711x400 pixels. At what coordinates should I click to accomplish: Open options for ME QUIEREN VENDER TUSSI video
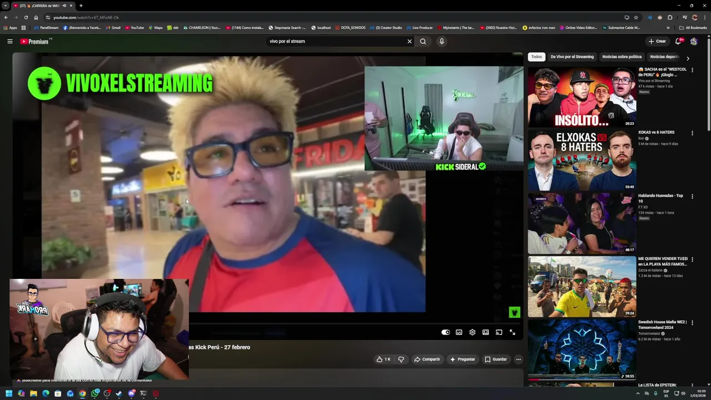point(692,259)
